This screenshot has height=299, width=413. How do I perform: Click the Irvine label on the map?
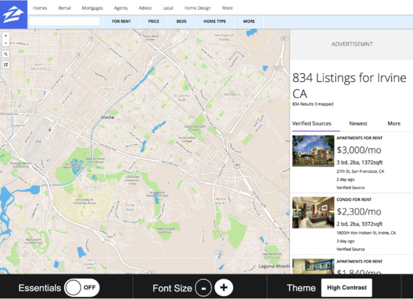coord(108,117)
